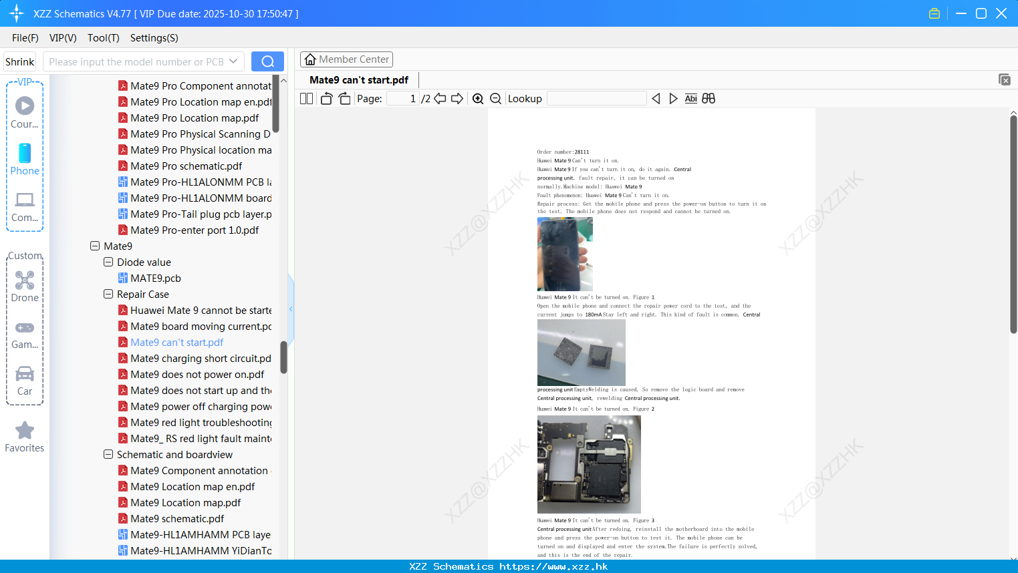Open the Game console category
The width and height of the screenshot is (1018, 573).
[x=25, y=335]
